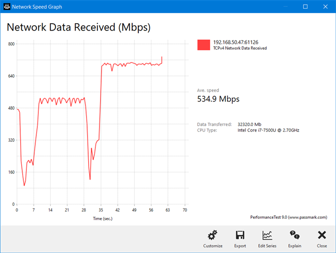Minimize the Network Speed Graph window

[x=285, y=7]
